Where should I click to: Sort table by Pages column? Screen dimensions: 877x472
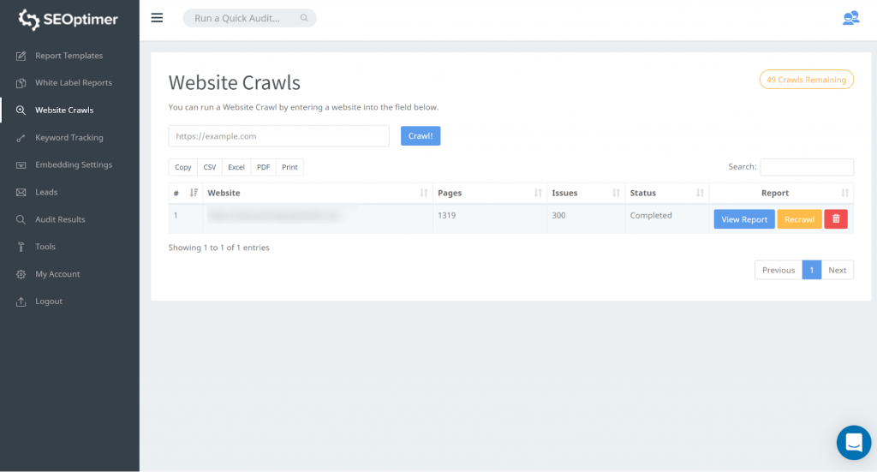click(489, 194)
